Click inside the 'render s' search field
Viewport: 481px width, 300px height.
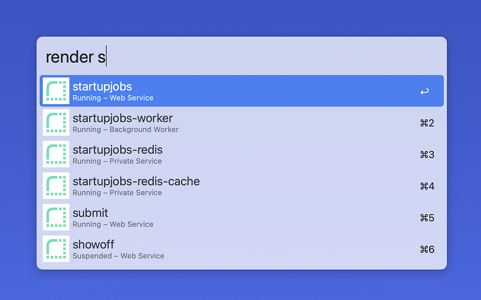click(x=240, y=57)
